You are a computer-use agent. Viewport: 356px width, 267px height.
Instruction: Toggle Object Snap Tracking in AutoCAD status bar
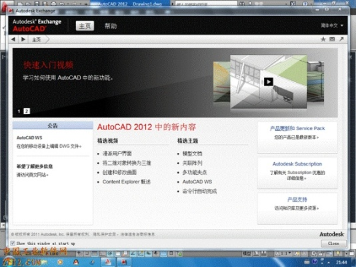[133, 253]
